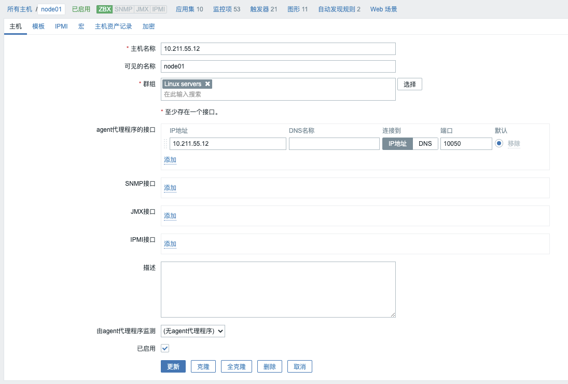Viewport: 568px width, 384px height.
Task: Click the 主机名称 input field
Action: coord(278,49)
